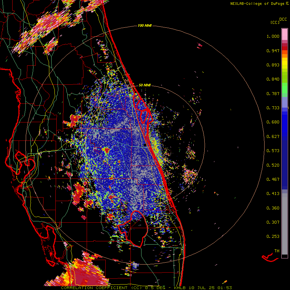The image size is (290, 290).
Task: Click the pink top segment of color bar
Action: pos(285,34)
